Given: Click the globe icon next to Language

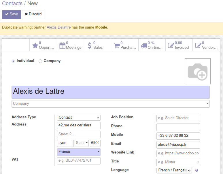Looking at the screenshot, I should click(x=197, y=170).
